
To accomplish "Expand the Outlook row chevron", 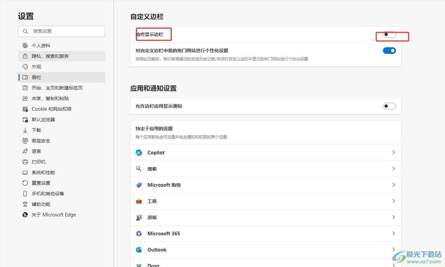I will click(x=393, y=250).
